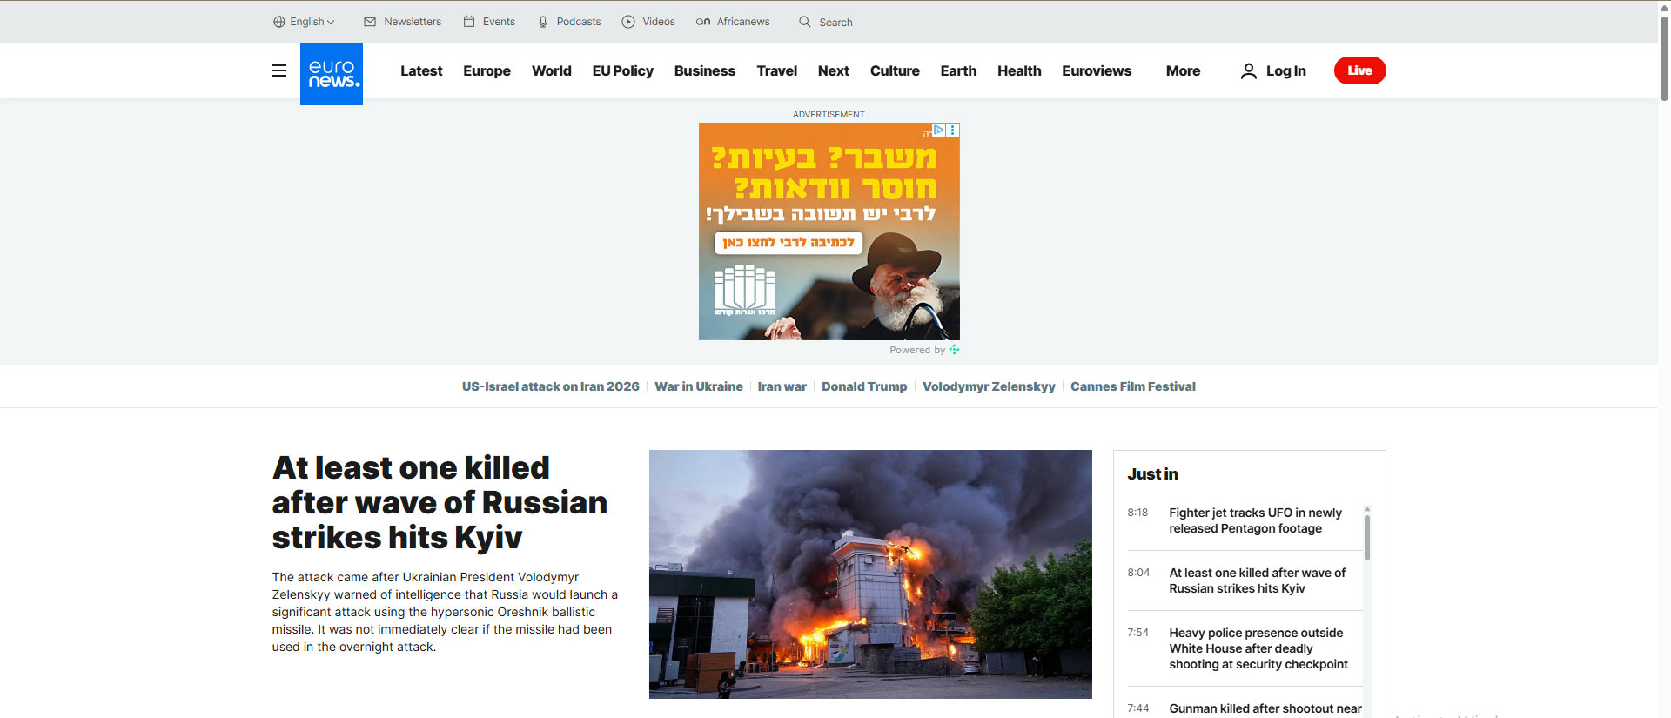This screenshot has width=1671, height=718.
Task: Click the Videos play icon
Action: point(628,22)
